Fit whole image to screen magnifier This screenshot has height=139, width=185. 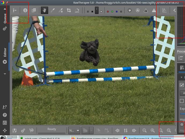(x=161, y=130)
